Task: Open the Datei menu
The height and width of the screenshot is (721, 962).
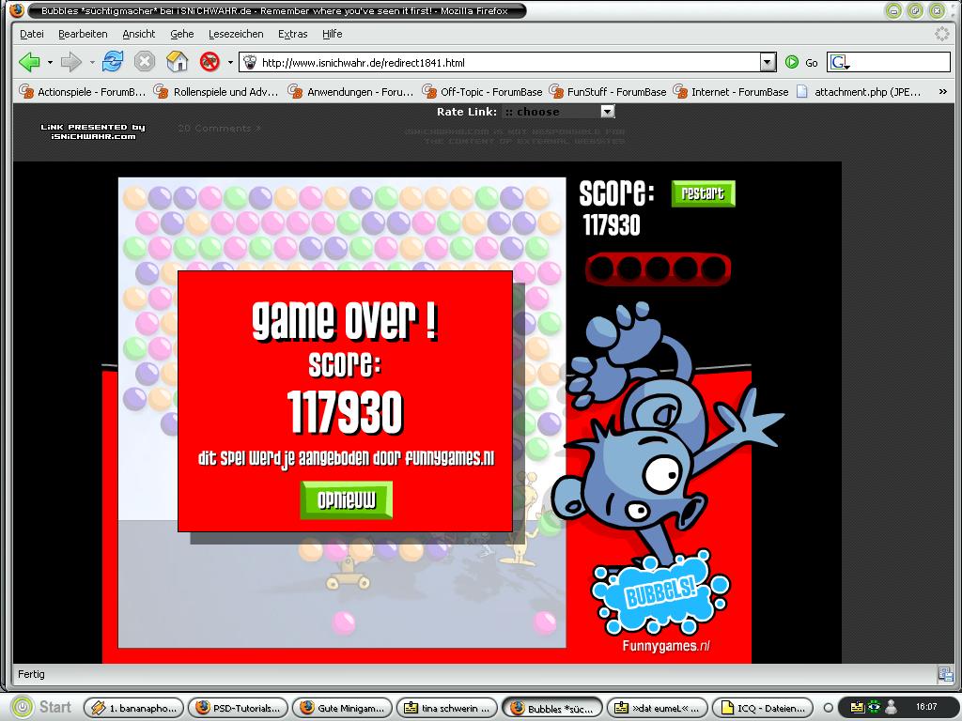Action: 32,34
